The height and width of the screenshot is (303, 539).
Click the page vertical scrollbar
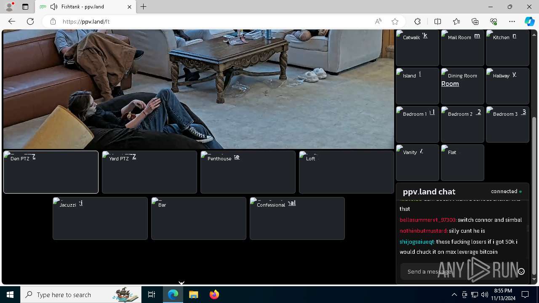pos(534,196)
